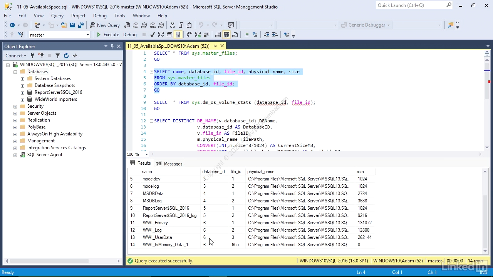This screenshot has width=493, height=277.
Task: Expand the System Databases node
Action: coord(22,79)
